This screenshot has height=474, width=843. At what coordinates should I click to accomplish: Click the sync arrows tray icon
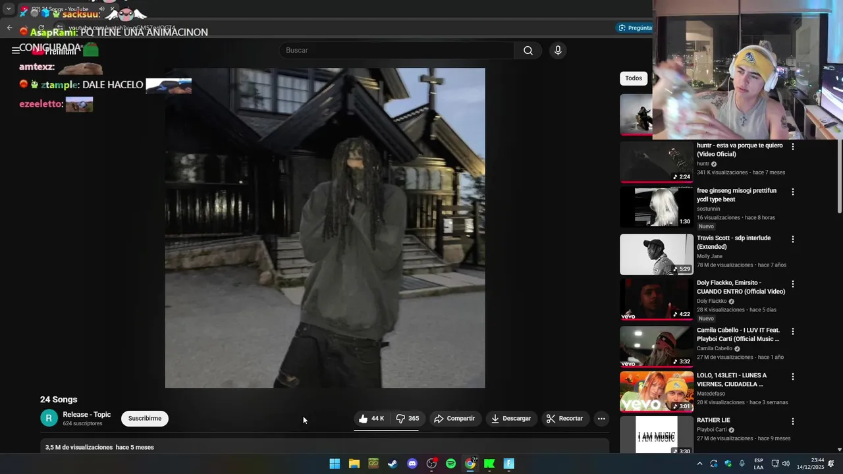tap(713, 463)
